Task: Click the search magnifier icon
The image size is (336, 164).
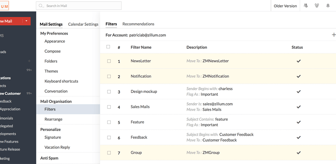Action: [41, 6]
